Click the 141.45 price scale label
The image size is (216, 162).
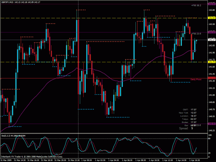[212, 74]
